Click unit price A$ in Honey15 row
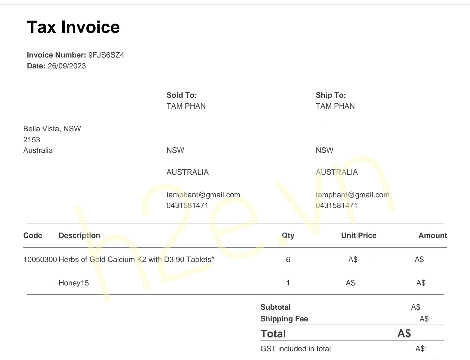Image resolution: width=470 pixels, height=360 pixels. 351,283
